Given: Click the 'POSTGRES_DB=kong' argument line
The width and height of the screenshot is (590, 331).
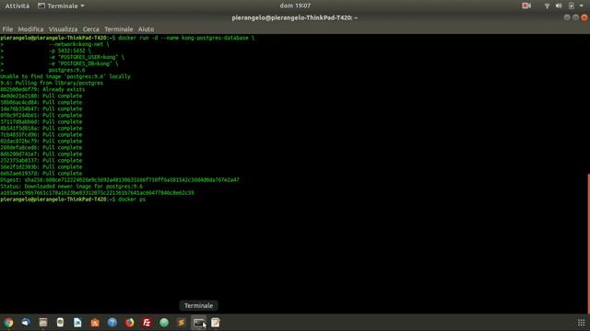Looking at the screenshot, I should click(83, 63).
